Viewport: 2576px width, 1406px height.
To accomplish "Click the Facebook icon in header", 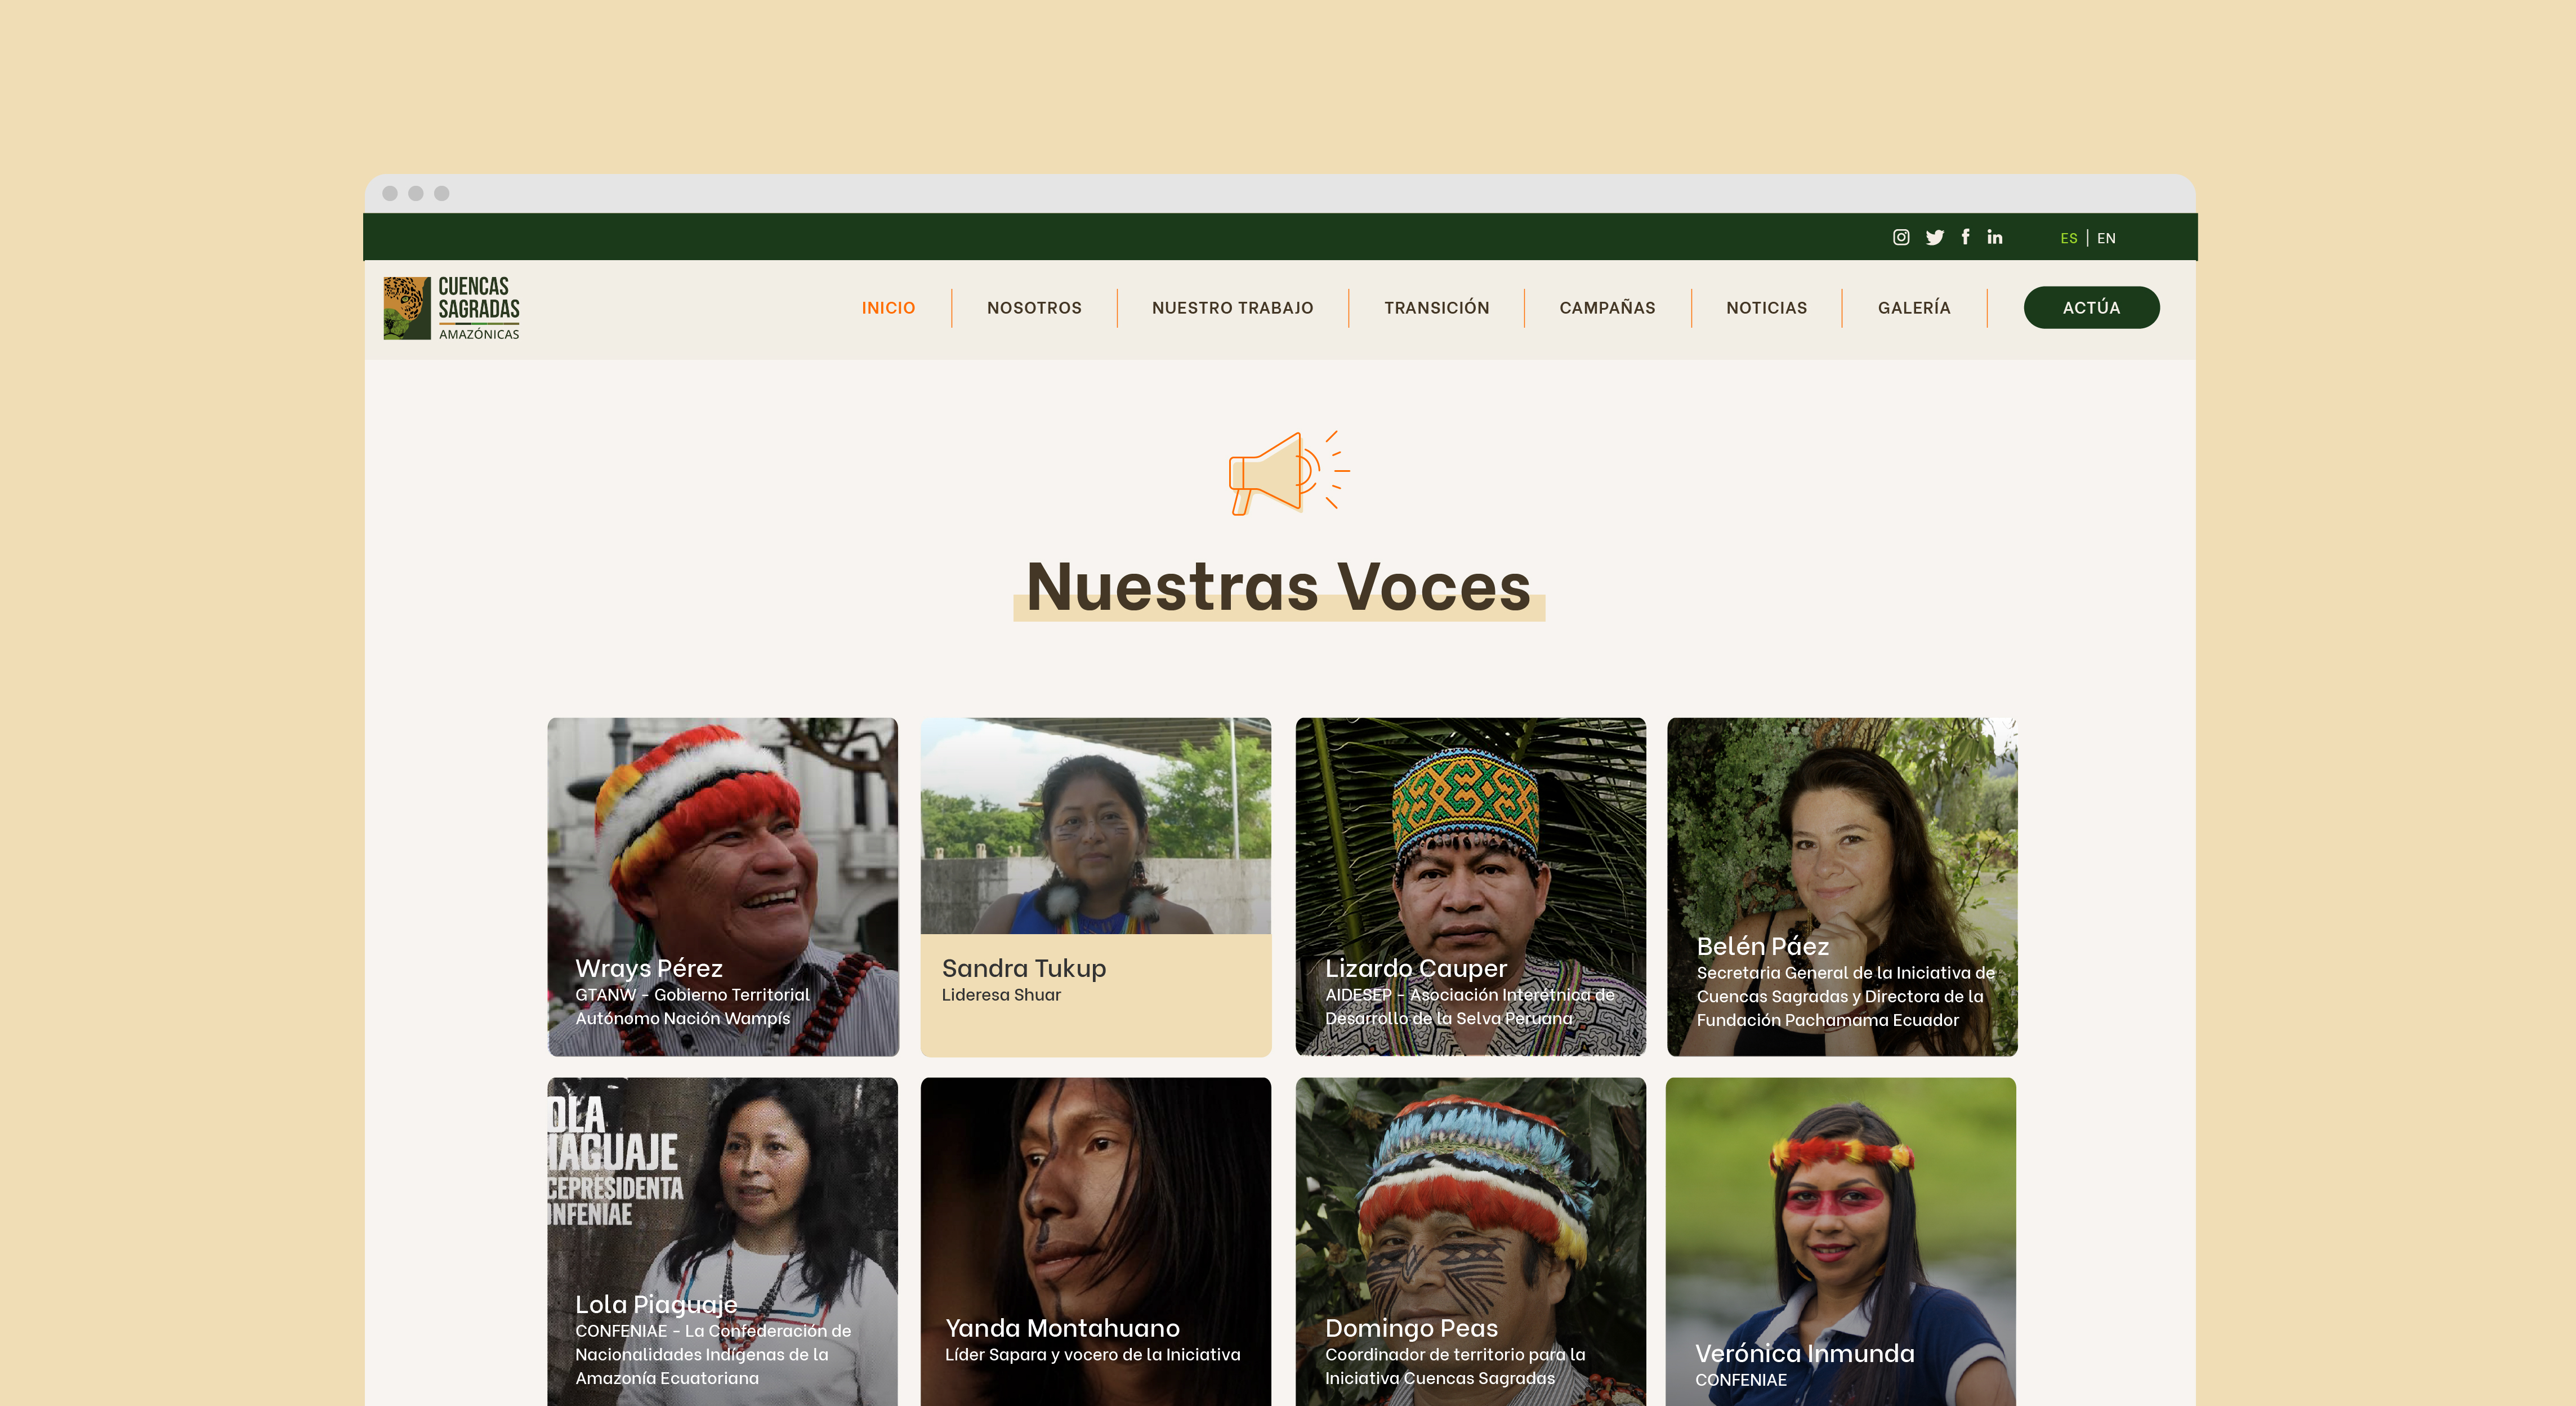I will pos(1965,237).
